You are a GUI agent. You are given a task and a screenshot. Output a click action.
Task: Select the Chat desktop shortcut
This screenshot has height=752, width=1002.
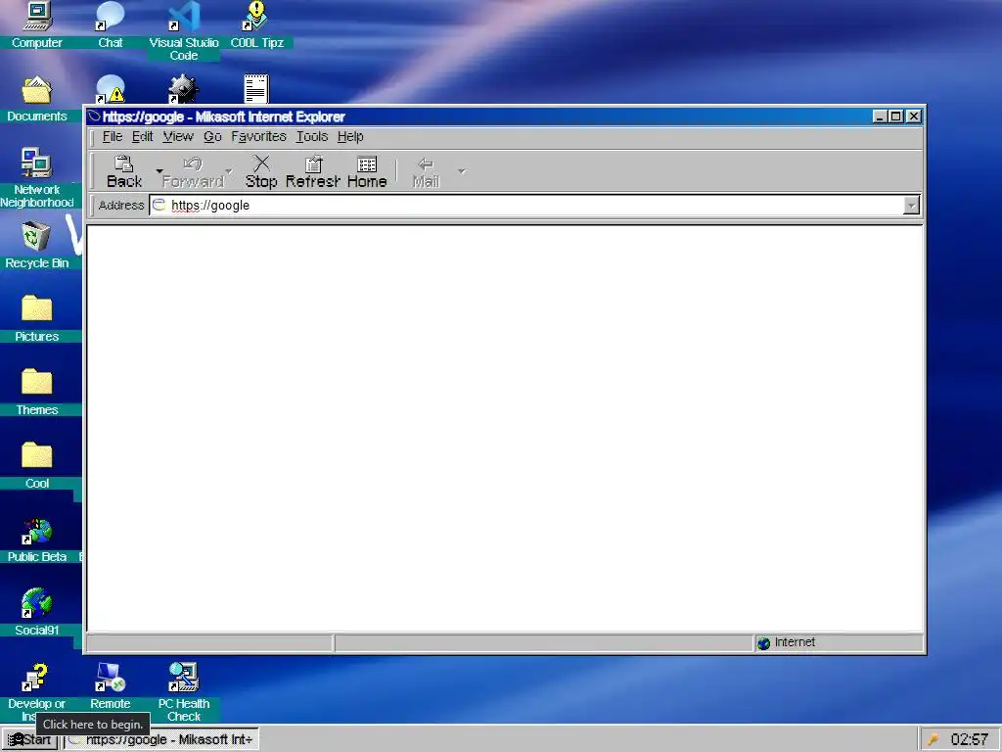click(x=110, y=25)
